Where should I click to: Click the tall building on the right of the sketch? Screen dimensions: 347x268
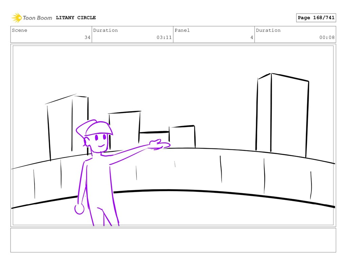pos(282,115)
